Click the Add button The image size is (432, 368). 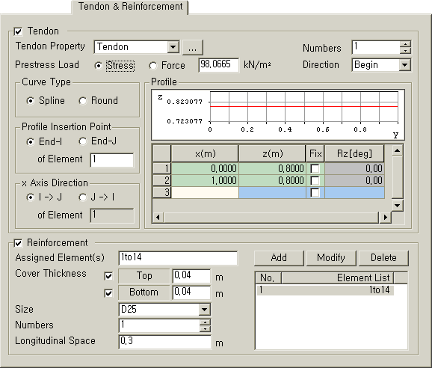279,258
